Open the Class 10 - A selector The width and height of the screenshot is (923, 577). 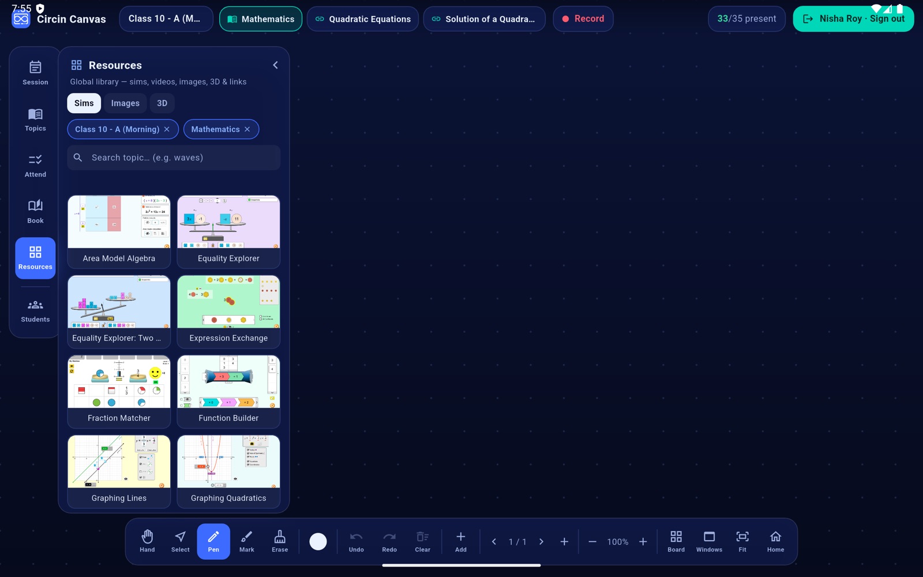(167, 19)
